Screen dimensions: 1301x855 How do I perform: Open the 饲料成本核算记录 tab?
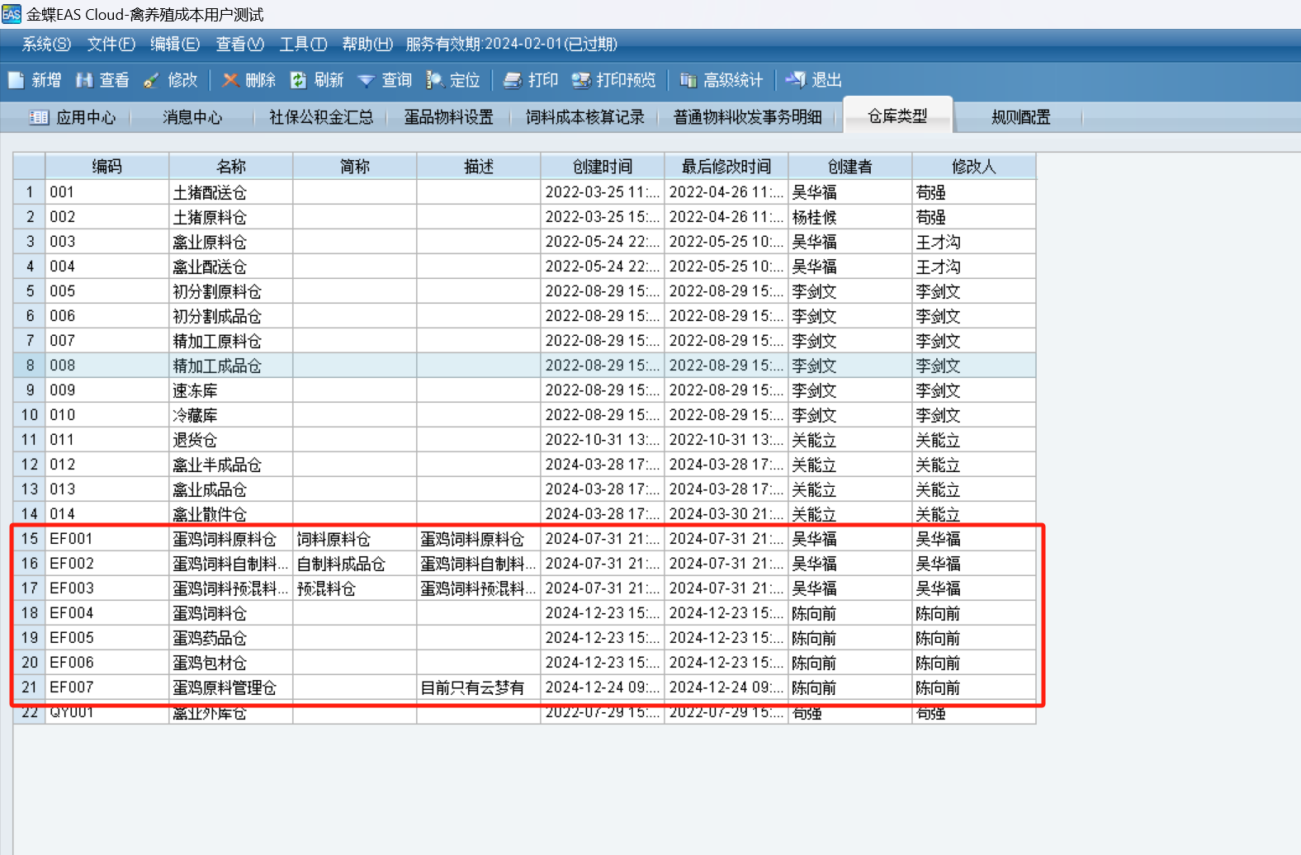pos(584,117)
